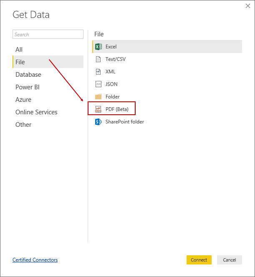
Task: Click the JSON file icon
Action: [98, 84]
